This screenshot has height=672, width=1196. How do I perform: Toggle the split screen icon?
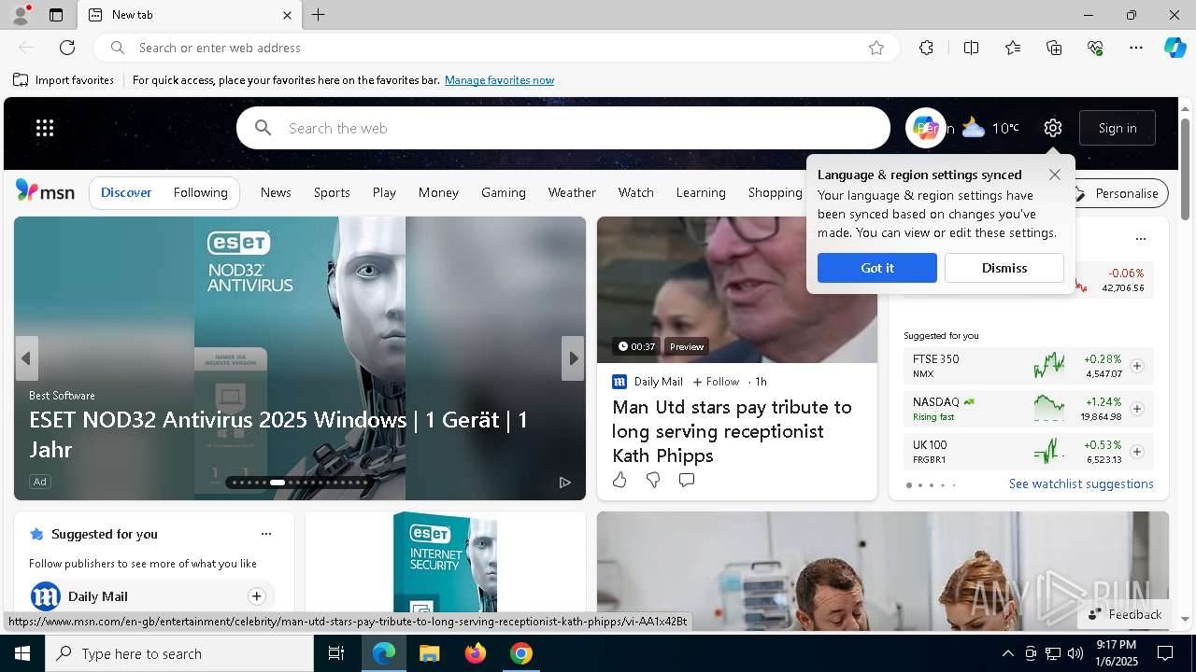971,48
